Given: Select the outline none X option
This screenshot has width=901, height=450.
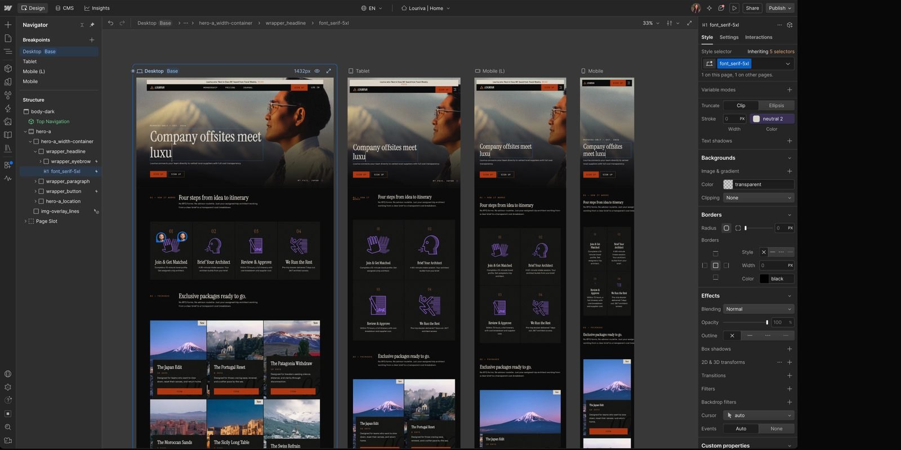Looking at the screenshot, I should tap(732, 336).
